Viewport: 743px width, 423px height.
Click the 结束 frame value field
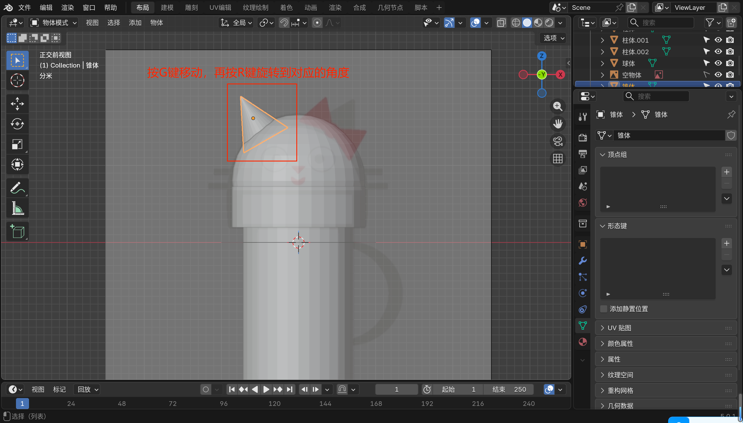[x=508, y=389]
